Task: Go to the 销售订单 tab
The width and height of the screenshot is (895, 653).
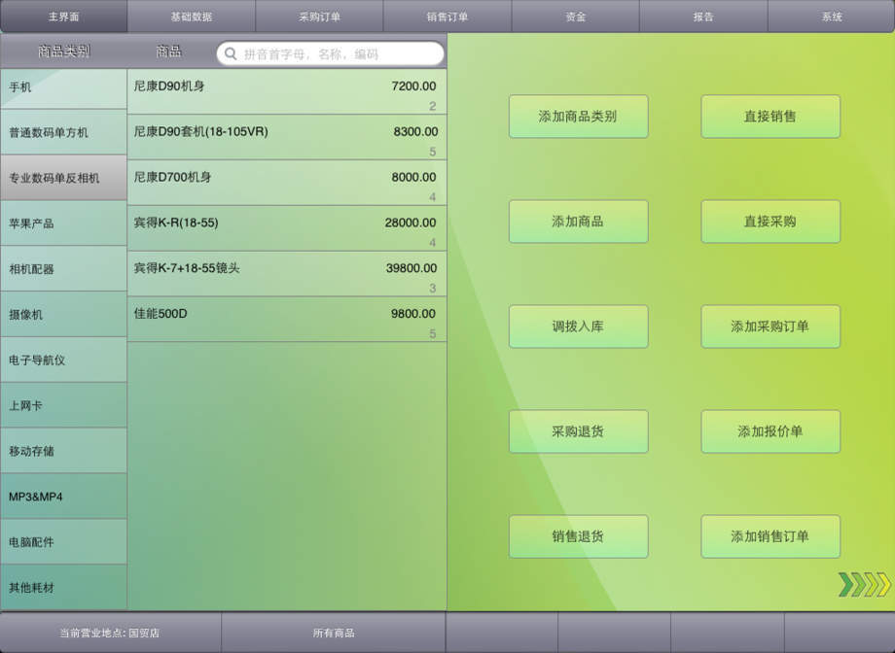Action: 447,17
